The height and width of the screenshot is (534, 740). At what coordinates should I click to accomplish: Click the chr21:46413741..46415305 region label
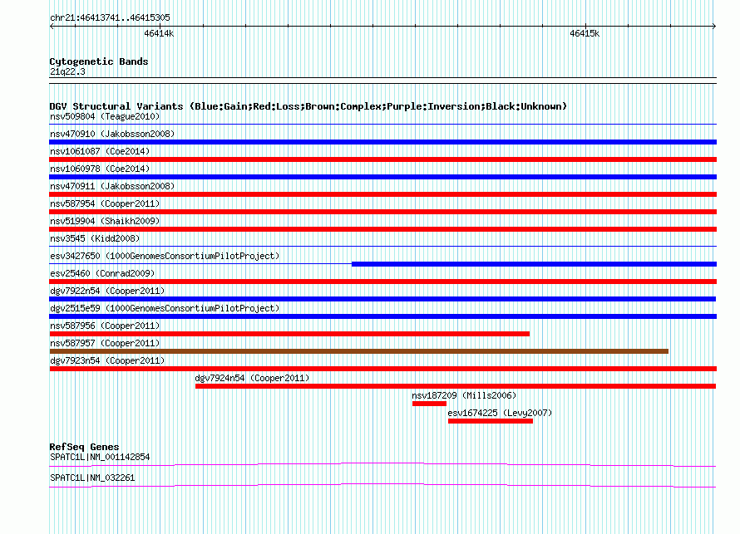(x=110, y=18)
